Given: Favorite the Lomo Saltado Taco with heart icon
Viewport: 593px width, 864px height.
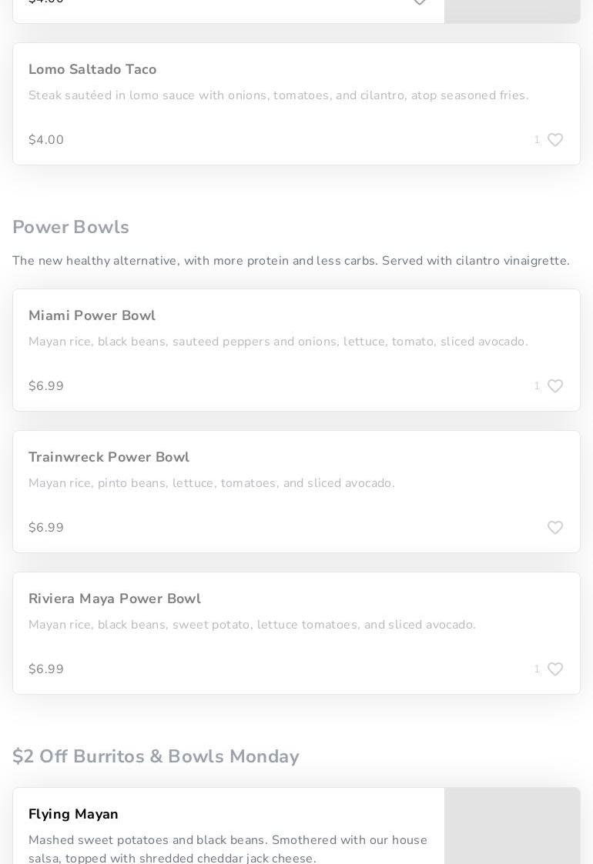Looking at the screenshot, I should pos(555,140).
